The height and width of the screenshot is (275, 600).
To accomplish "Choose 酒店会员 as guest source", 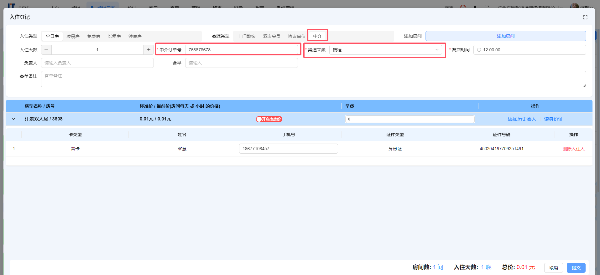I will coord(271,36).
